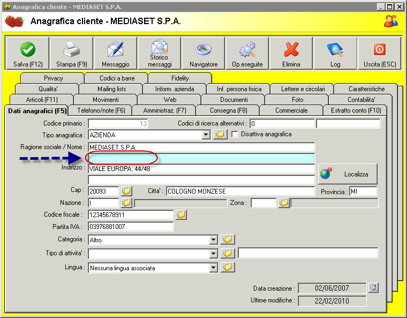Click the users icon in the header
The width and height of the screenshot is (407, 318).
coord(391,21)
